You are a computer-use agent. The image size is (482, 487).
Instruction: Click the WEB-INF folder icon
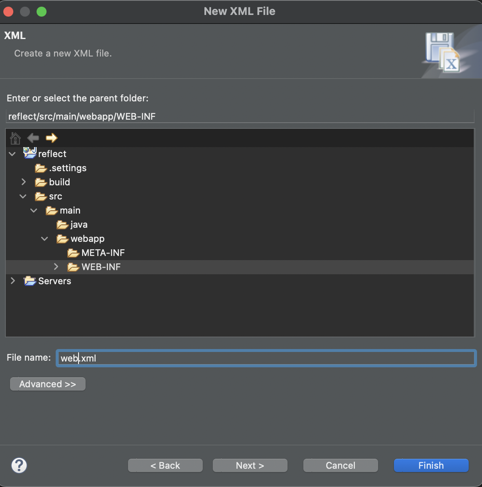(x=74, y=267)
